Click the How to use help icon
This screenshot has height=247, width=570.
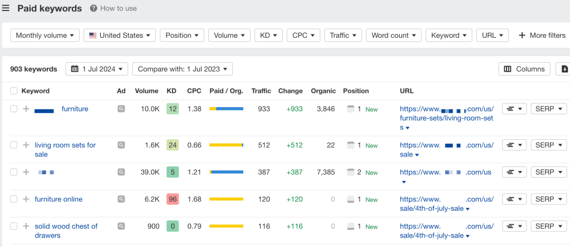pyautogui.click(x=94, y=8)
